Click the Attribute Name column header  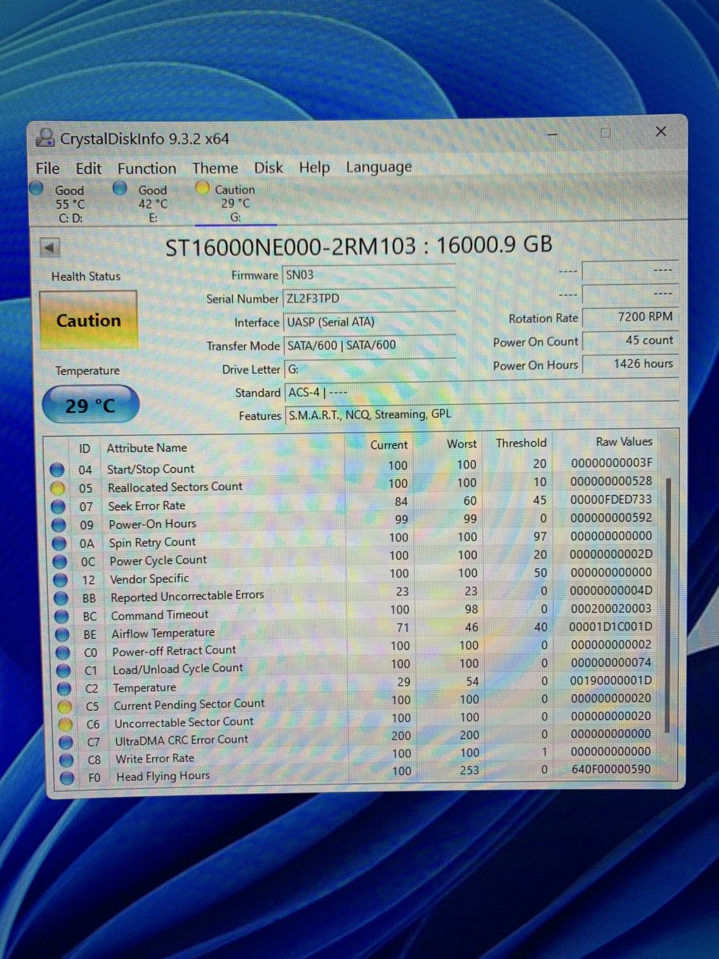[147, 448]
